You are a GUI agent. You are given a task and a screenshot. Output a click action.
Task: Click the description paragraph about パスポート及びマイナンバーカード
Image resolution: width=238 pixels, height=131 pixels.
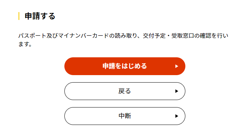(123, 40)
